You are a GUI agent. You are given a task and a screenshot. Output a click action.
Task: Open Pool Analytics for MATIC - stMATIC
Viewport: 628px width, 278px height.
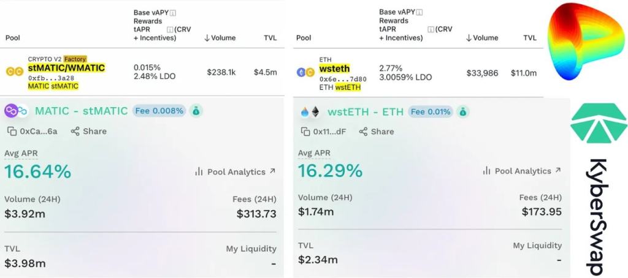[x=235, y=172]
